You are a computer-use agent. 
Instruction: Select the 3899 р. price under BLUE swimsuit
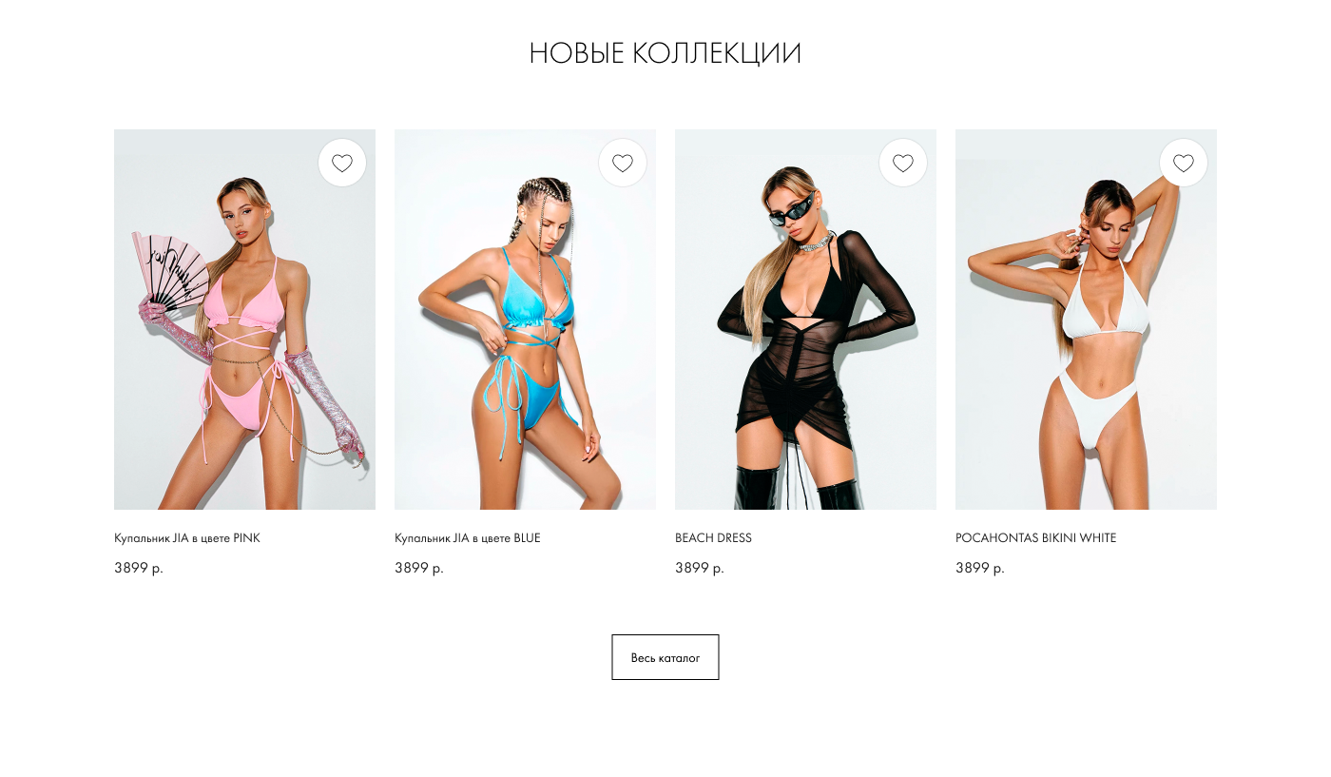(x=419, y=568)
